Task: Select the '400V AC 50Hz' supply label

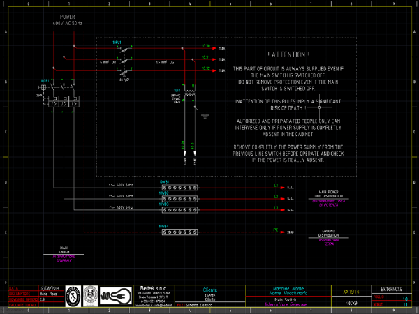Action: pos(67,24)
